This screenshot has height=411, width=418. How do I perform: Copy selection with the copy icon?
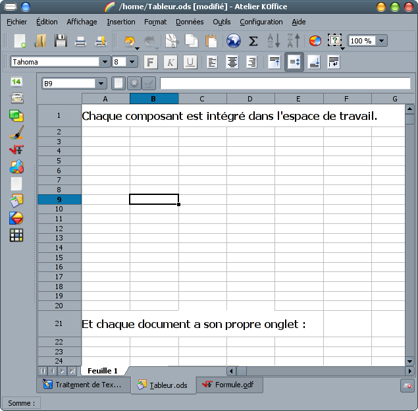pyautogui.click(x=192, y=41)
